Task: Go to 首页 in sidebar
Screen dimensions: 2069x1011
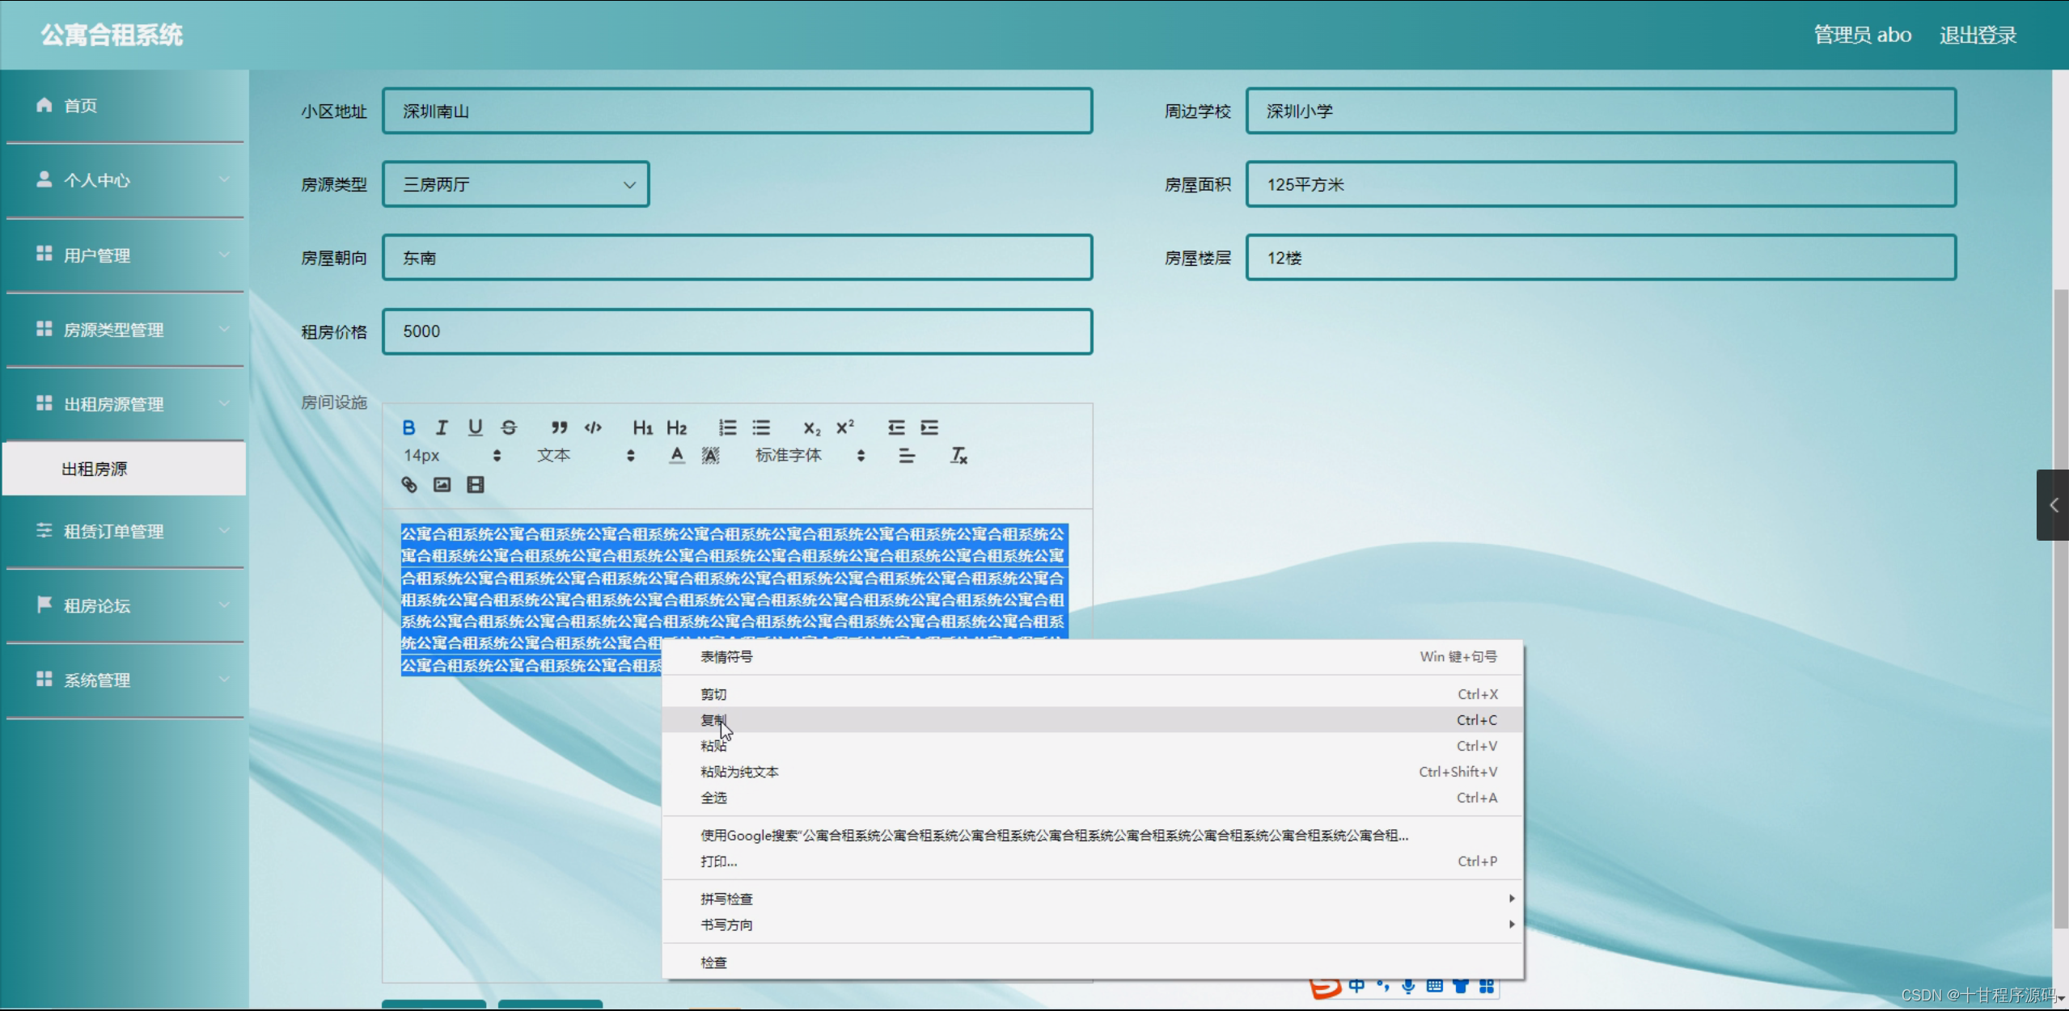Action: [125, 106]
